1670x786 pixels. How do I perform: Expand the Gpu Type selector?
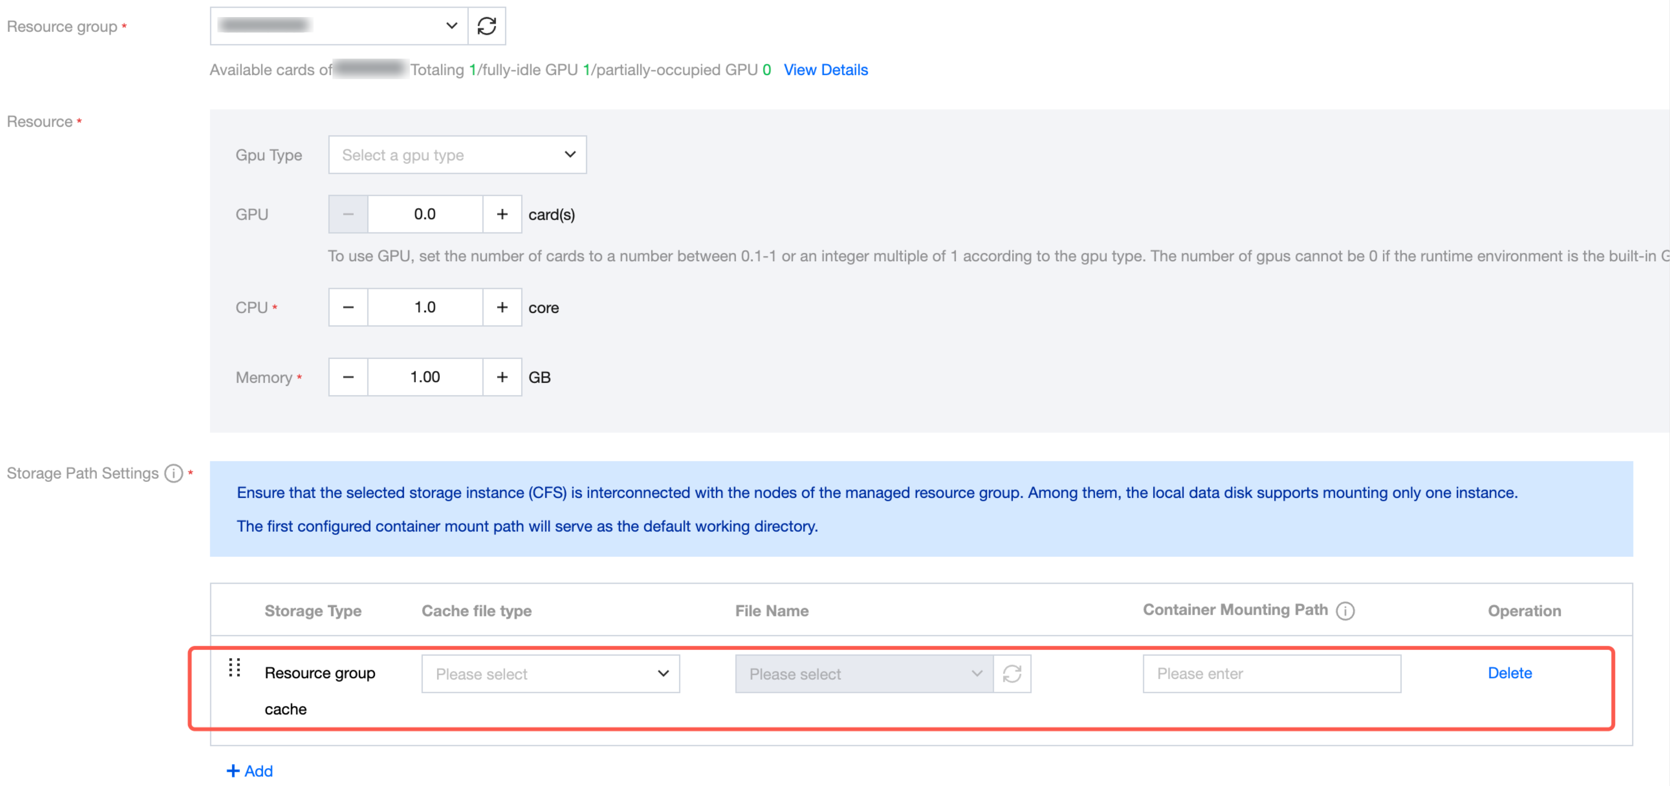tap(457, 154)
